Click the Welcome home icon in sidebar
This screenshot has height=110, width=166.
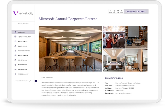pyautogui.click(x=15, y=32)
